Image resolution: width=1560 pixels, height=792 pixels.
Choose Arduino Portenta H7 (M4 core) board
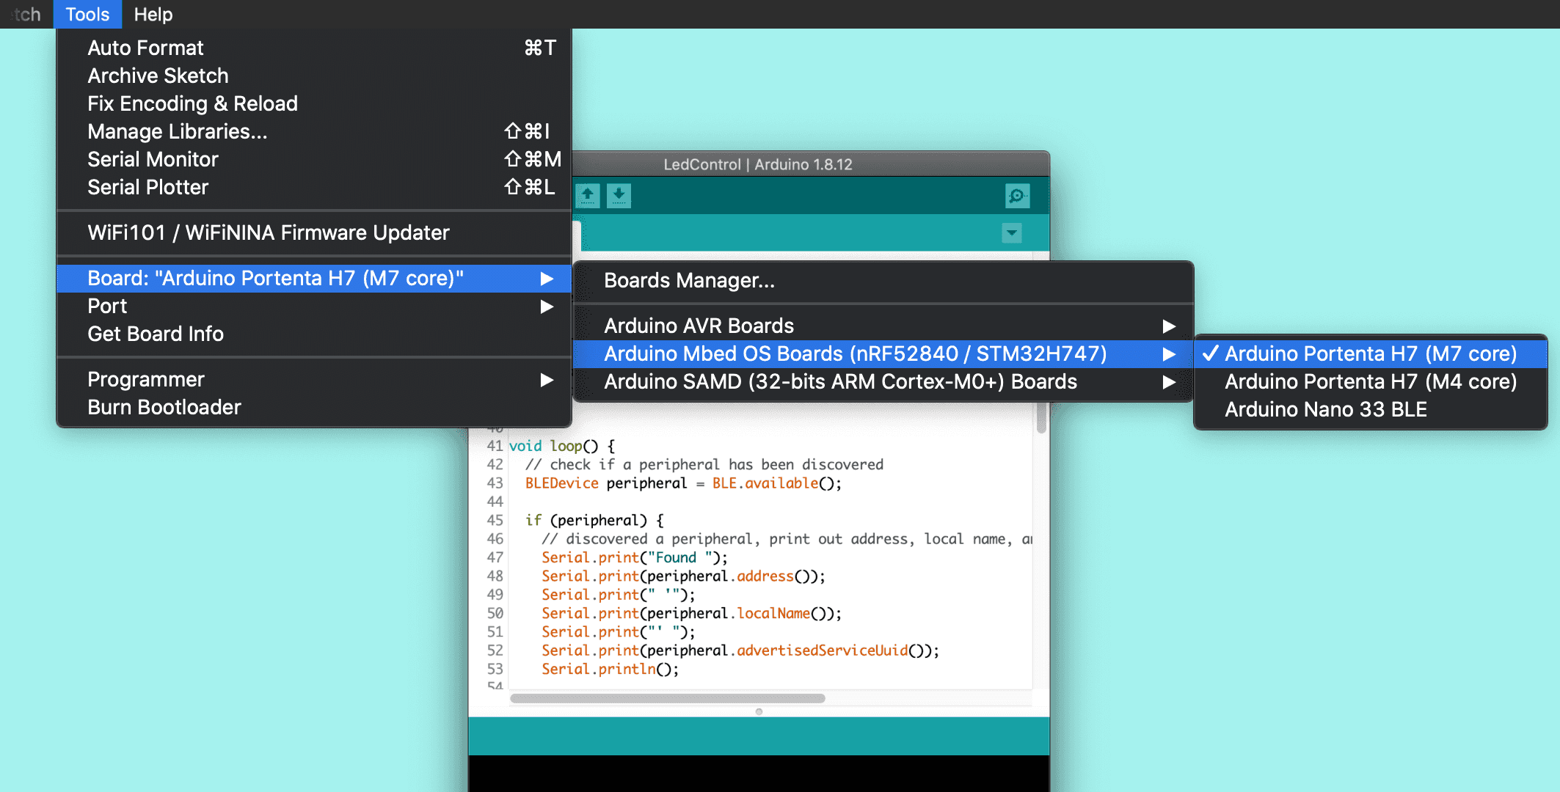coord(1370,381)
